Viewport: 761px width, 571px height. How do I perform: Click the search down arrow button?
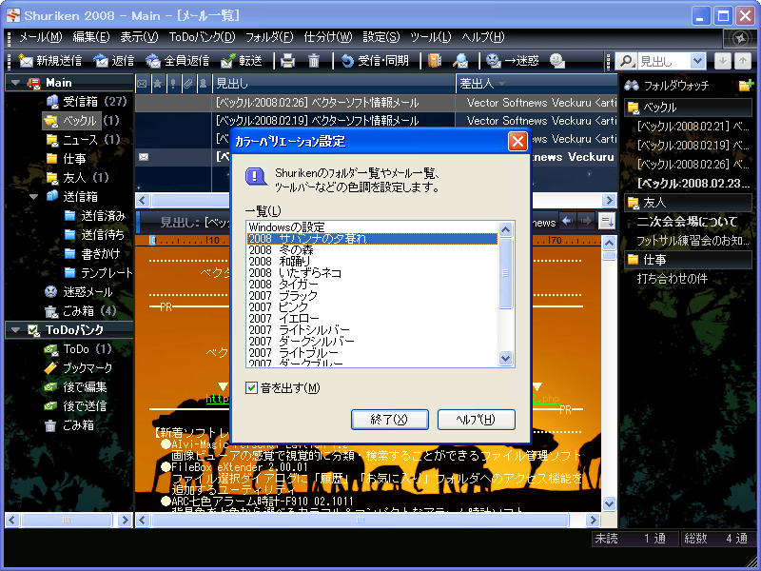(x=722, y=61)
